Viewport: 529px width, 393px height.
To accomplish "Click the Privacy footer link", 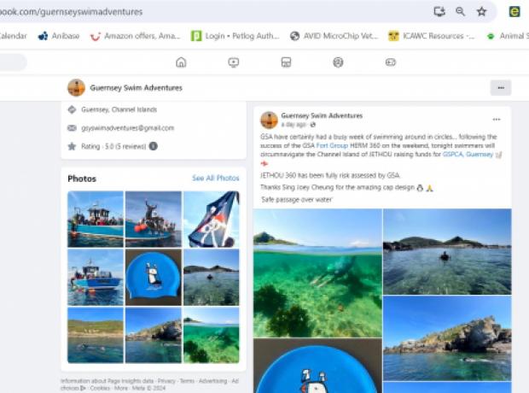I will 166,381.
